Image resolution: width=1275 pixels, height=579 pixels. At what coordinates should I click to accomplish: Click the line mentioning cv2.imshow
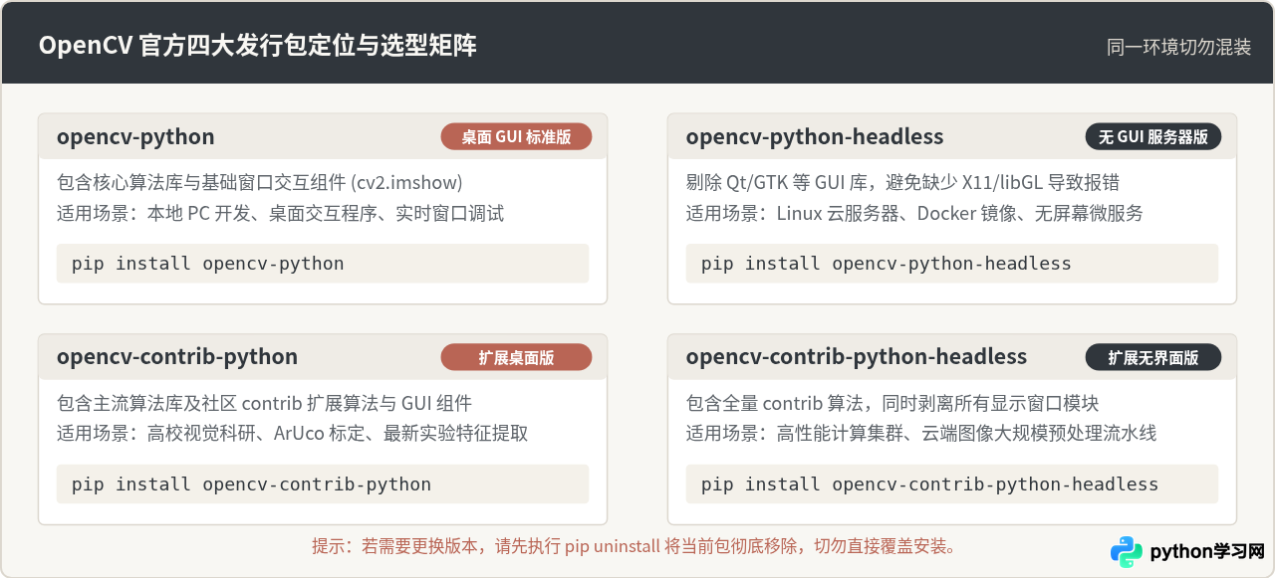point(260,183)
